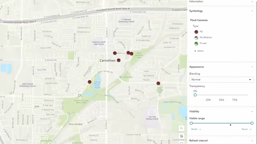Expand the Information section chevron
Screen dimensions: 257x144
point(252,2)
